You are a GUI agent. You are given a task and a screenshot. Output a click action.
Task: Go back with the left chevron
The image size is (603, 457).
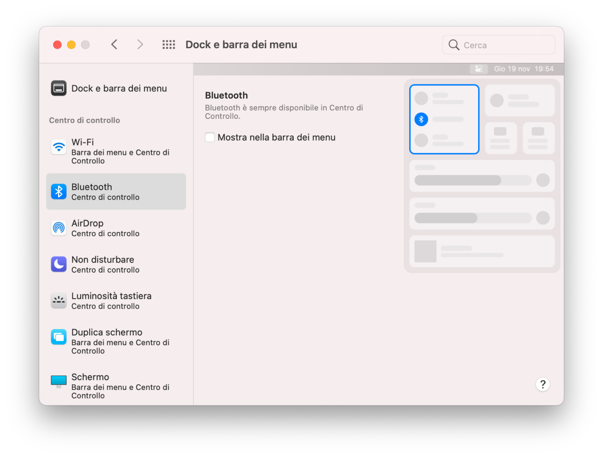coord(114,44)
